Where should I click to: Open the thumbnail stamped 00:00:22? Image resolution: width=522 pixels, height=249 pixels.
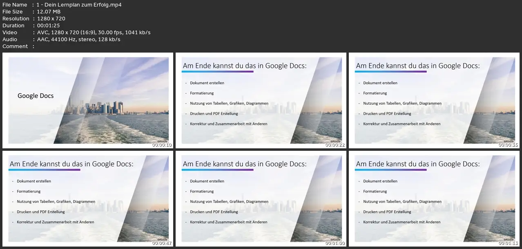coord(261,100)
